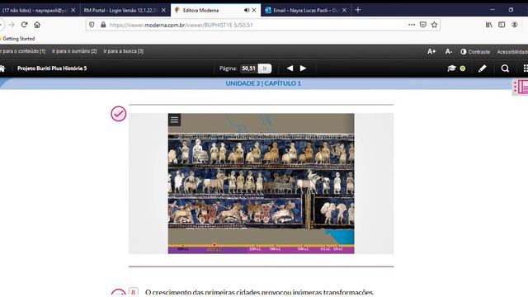Show sidebars icon in Firefox toolbar

502,25
